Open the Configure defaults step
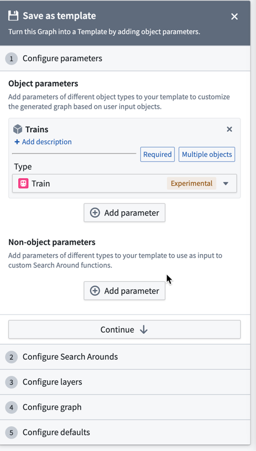Viewport: 256px width, 451px height. (125, 432)
